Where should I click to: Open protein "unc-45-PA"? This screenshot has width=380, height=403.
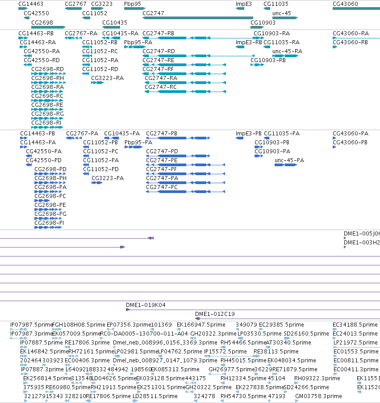click(x=289, y=160)
